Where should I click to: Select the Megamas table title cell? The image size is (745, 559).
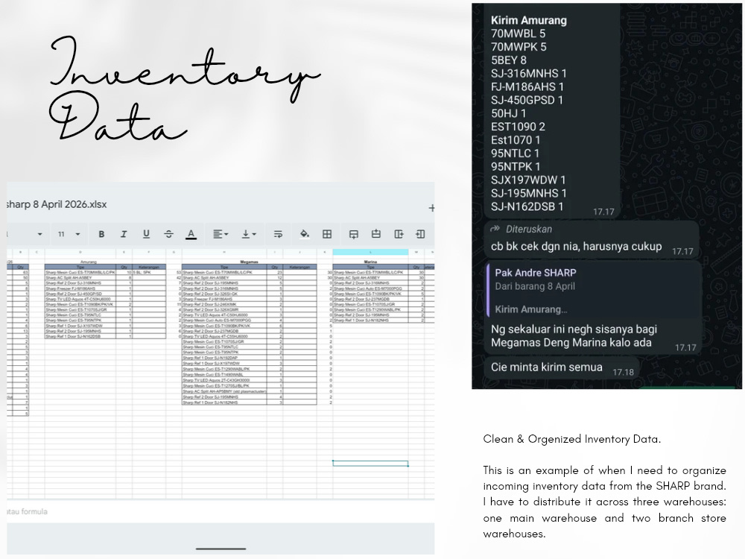pos(249,262)
